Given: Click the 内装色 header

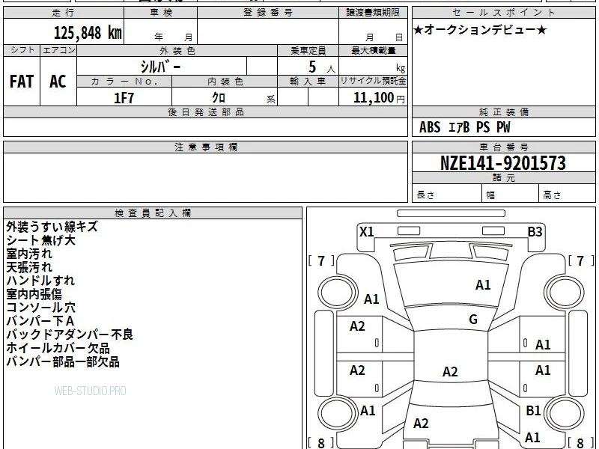Looking at the screenshot, I should pyautogui.click(x=225, y=82).
